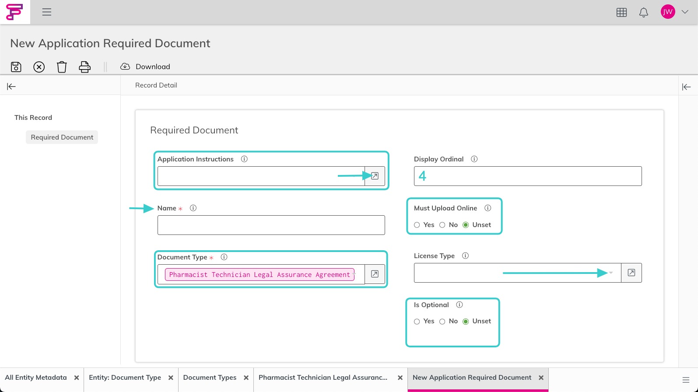Switch to All Entity Metadata tab
698x392 pixels.
point(36,378)
